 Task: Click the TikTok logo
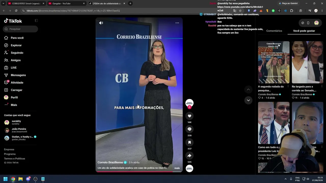[13, 21]
